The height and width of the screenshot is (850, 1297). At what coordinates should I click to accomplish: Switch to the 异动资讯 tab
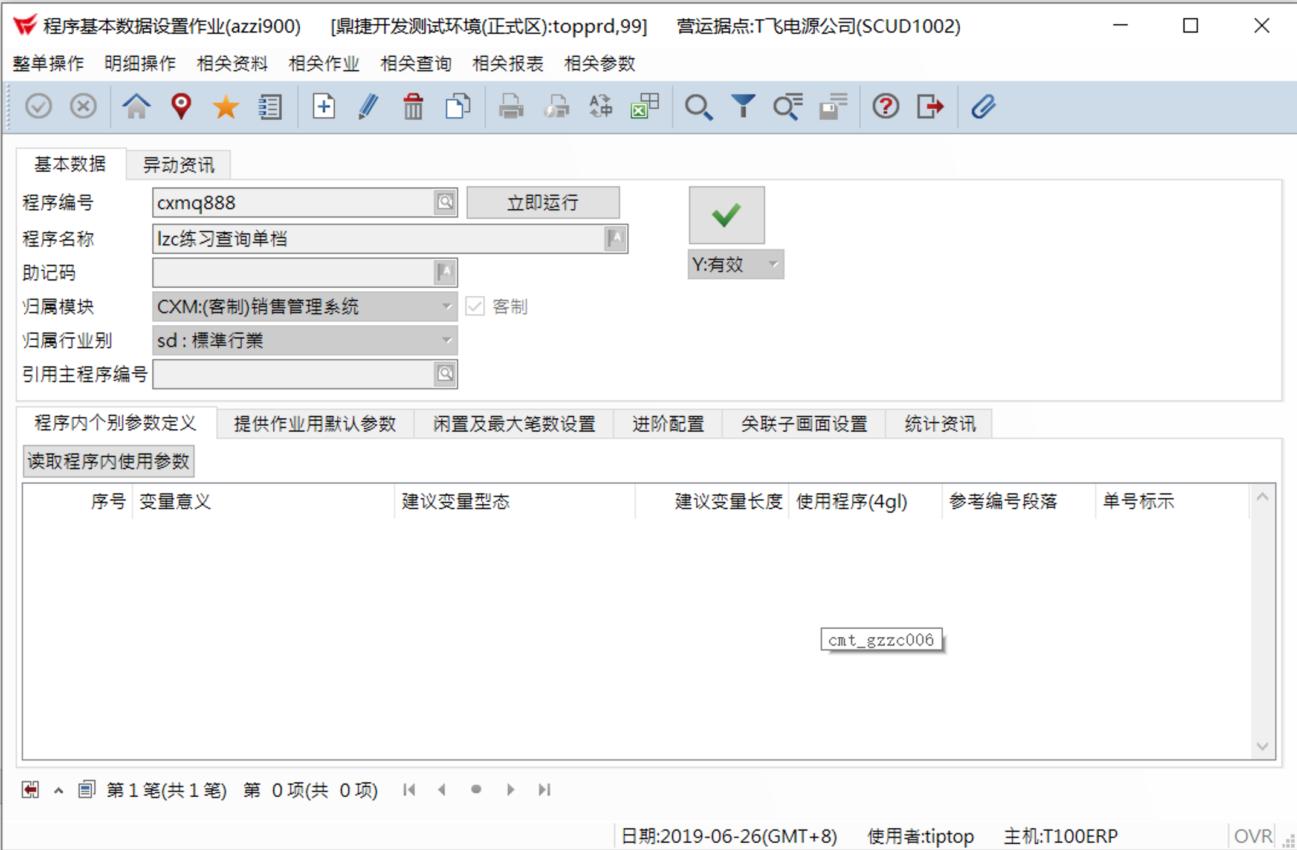[x=178, y=165]
